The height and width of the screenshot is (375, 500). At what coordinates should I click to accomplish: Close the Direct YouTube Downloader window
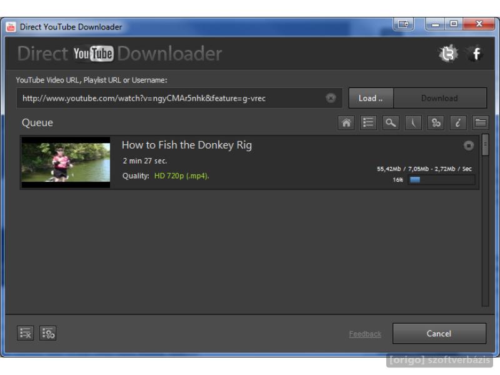(479, 24)
